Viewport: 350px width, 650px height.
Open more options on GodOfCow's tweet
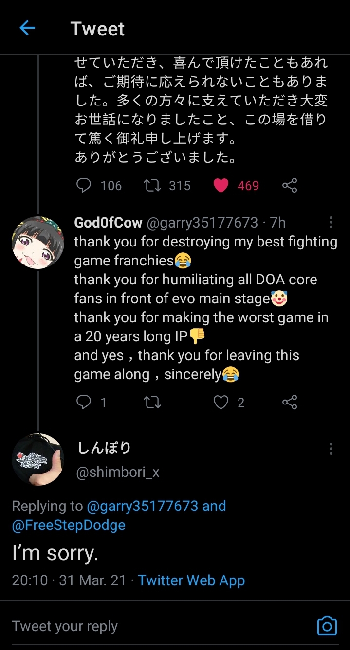(x=331, y=223)
